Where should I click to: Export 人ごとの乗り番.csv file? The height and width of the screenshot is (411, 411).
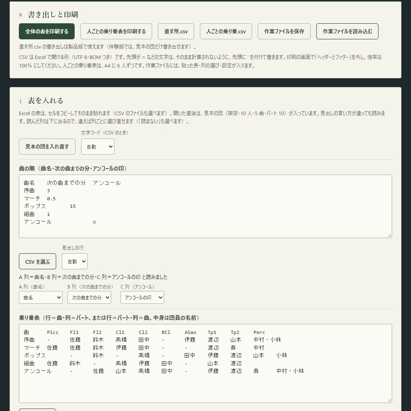[x=226, y=31]
